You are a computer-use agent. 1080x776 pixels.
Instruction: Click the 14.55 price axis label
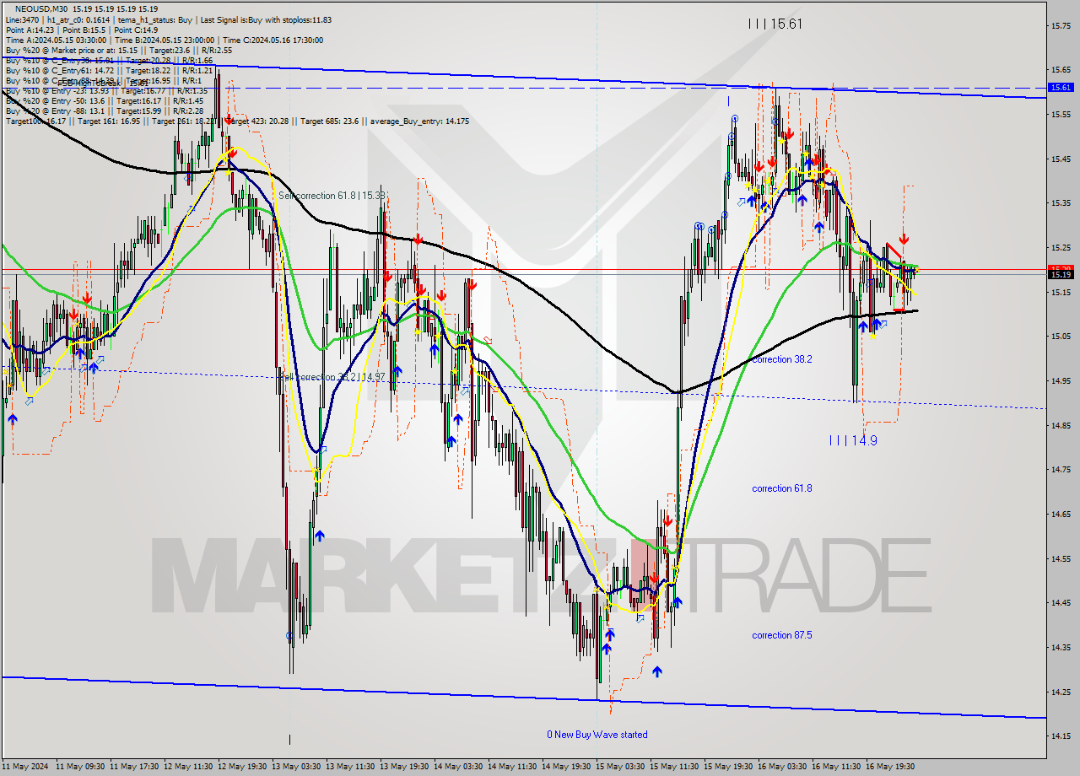[x=1061, y=558]
